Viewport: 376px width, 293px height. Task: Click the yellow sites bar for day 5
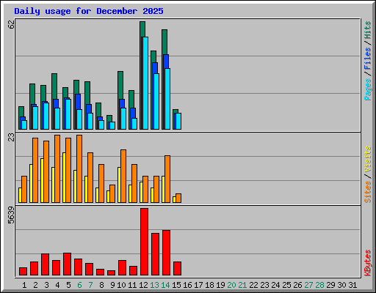[64, 177]
